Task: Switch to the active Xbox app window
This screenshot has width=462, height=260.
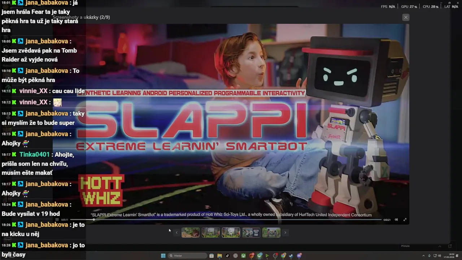Action: pyautogui.click(x=260, y=256)
